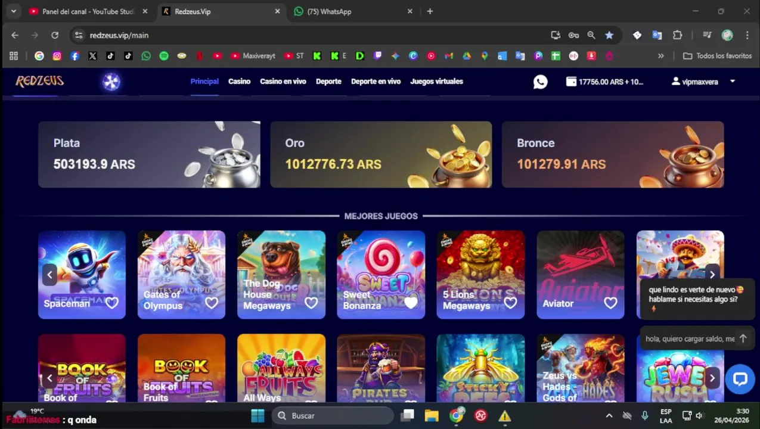Open the Plata jackpot card
This screenshot has width=760, height=429.
pyautogui.click(x=149, y=154)
